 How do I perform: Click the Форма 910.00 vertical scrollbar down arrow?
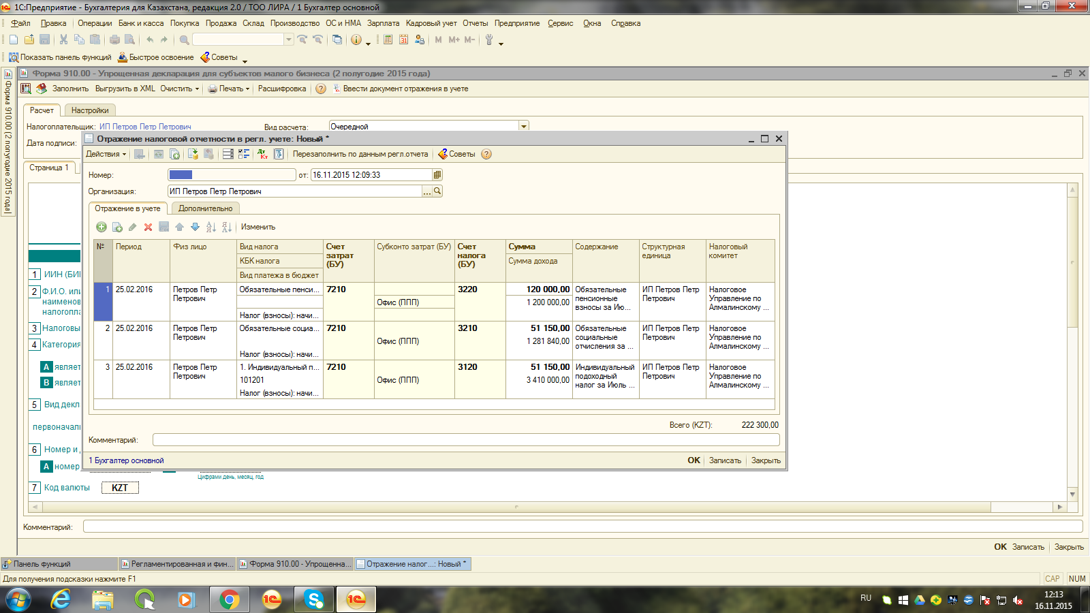[x=1073, y=494]
